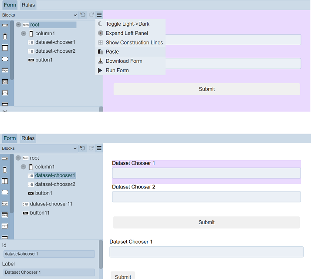The image size is (311, 279).
Task: Click the undo arrow in the lower editor
Action: [x=83, y=148]
